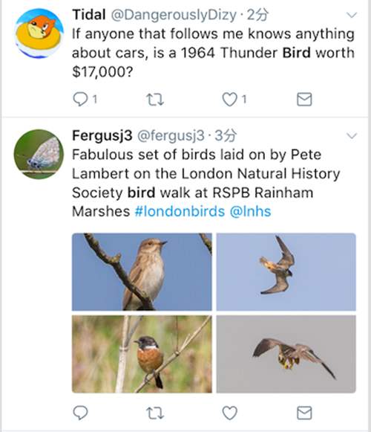Image resolution: width=371 pixels, height=432 pixels.
Task: Send Tidal's tweet via direct message
Action: 304,99
